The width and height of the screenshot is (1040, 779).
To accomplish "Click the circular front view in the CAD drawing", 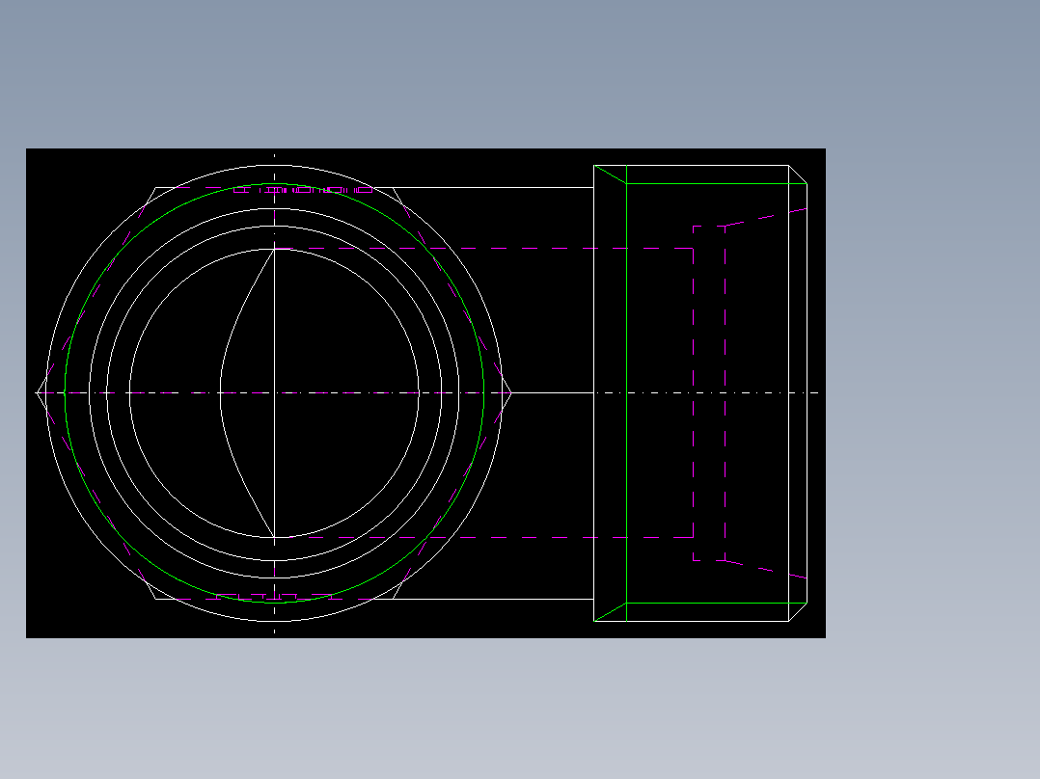I will point(274,393).
